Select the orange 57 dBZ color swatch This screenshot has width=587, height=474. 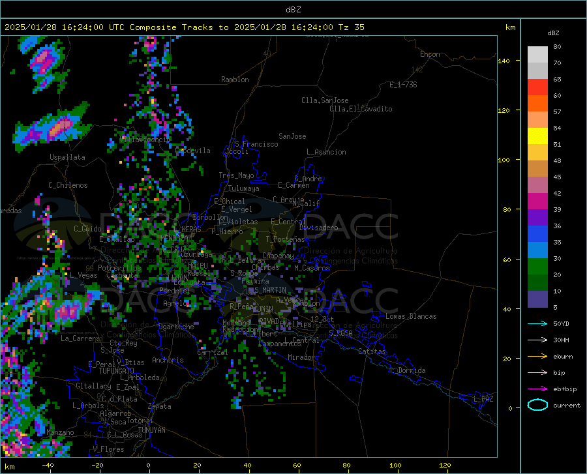click(x=537, y=104)
